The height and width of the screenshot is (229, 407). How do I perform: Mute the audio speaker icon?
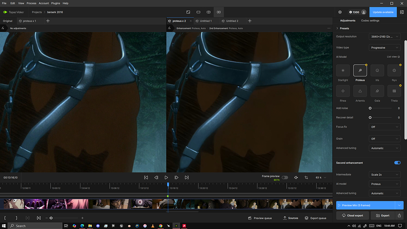point(296,178)
